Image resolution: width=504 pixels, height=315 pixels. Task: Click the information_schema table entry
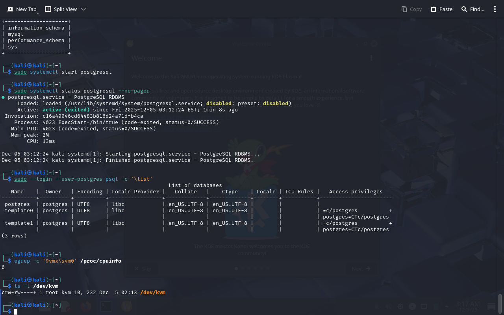[x=36, y=28]
